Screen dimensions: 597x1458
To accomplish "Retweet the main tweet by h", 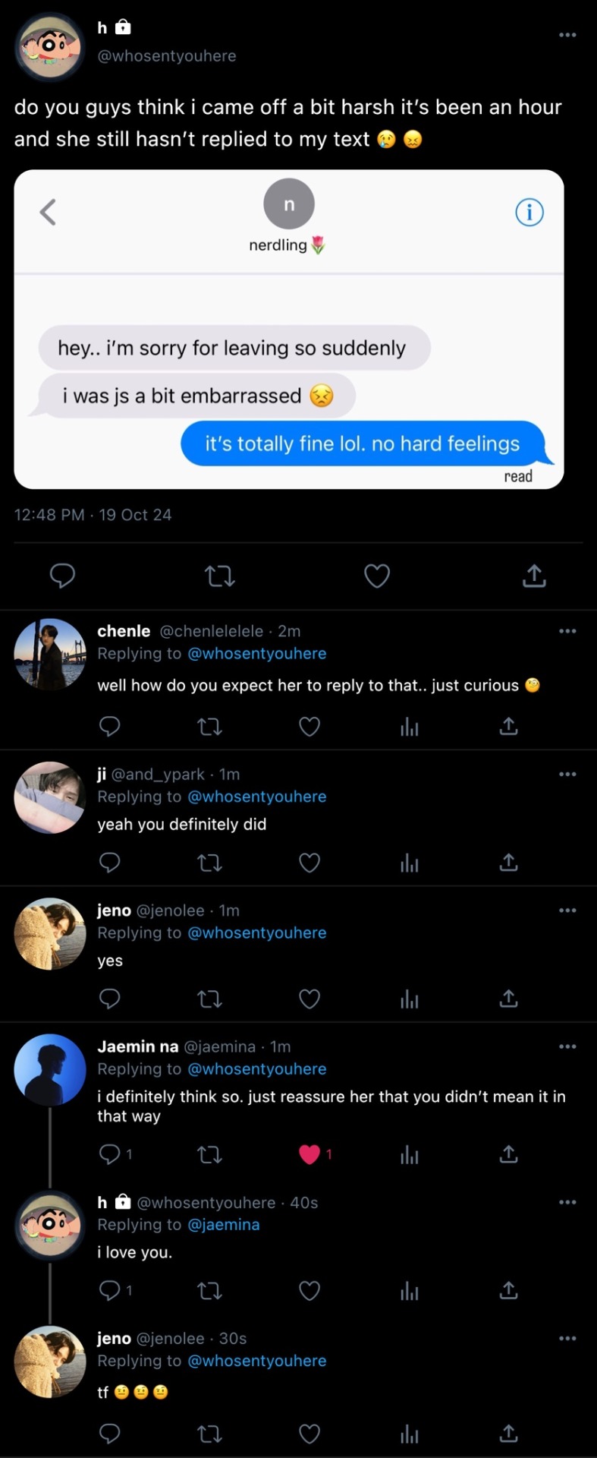I will point(220,576).
